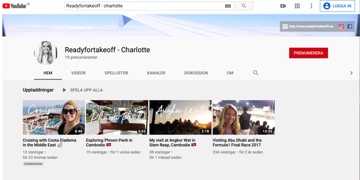Click 'för 1 månad sedan' text
Screen dimensions: 360x180
[x=165, y=158]
